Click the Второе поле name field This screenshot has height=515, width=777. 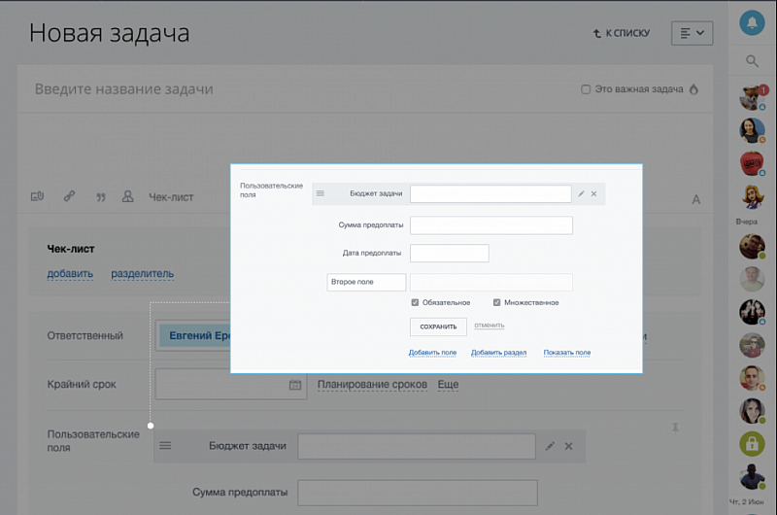pyautogui.click(x=366, y=282)
